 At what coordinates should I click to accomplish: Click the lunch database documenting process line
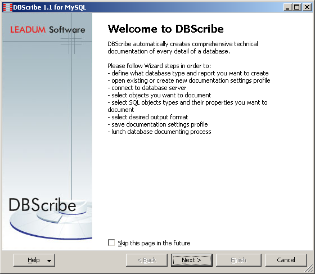pos(160,132)
